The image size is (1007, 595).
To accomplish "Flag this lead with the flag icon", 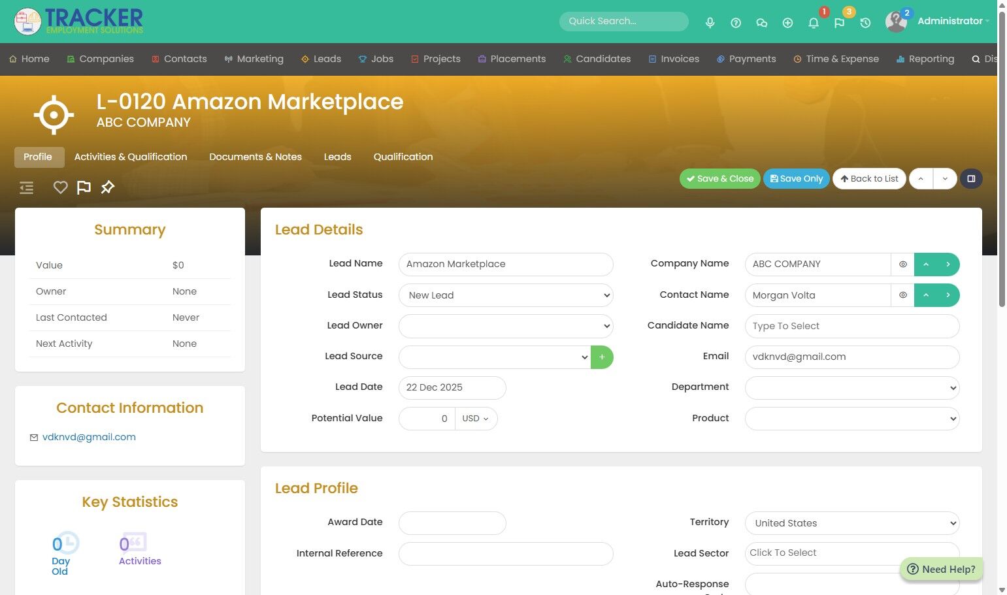I will (x=84, y=187).
